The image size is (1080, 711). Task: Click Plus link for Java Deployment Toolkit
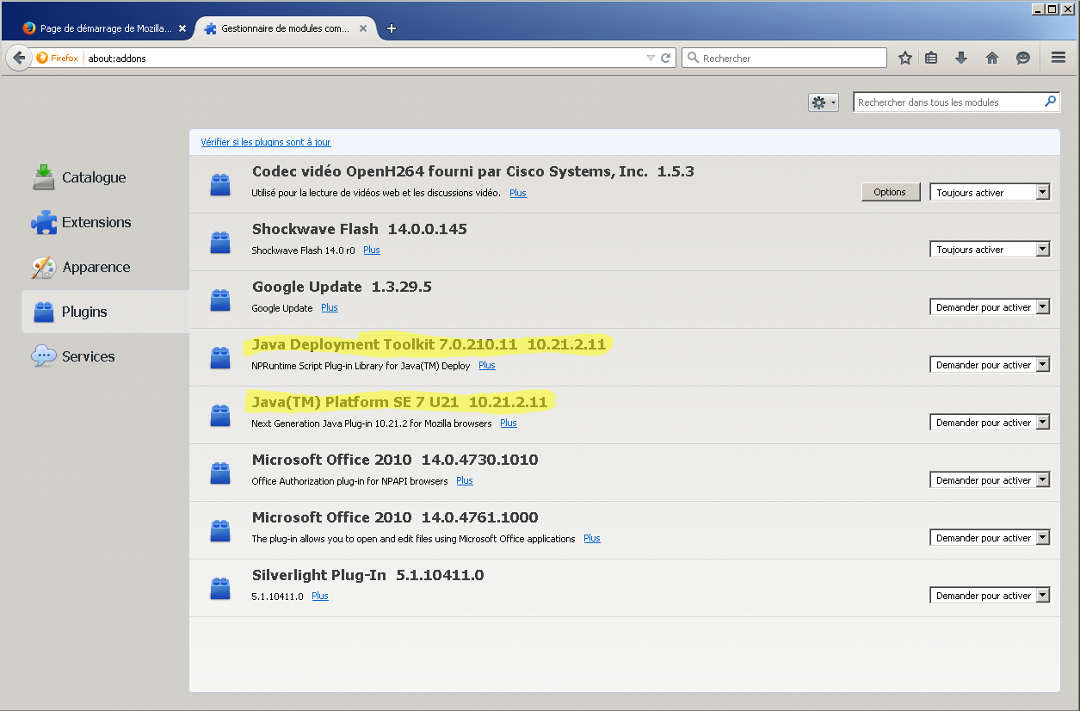pos(486,365)
